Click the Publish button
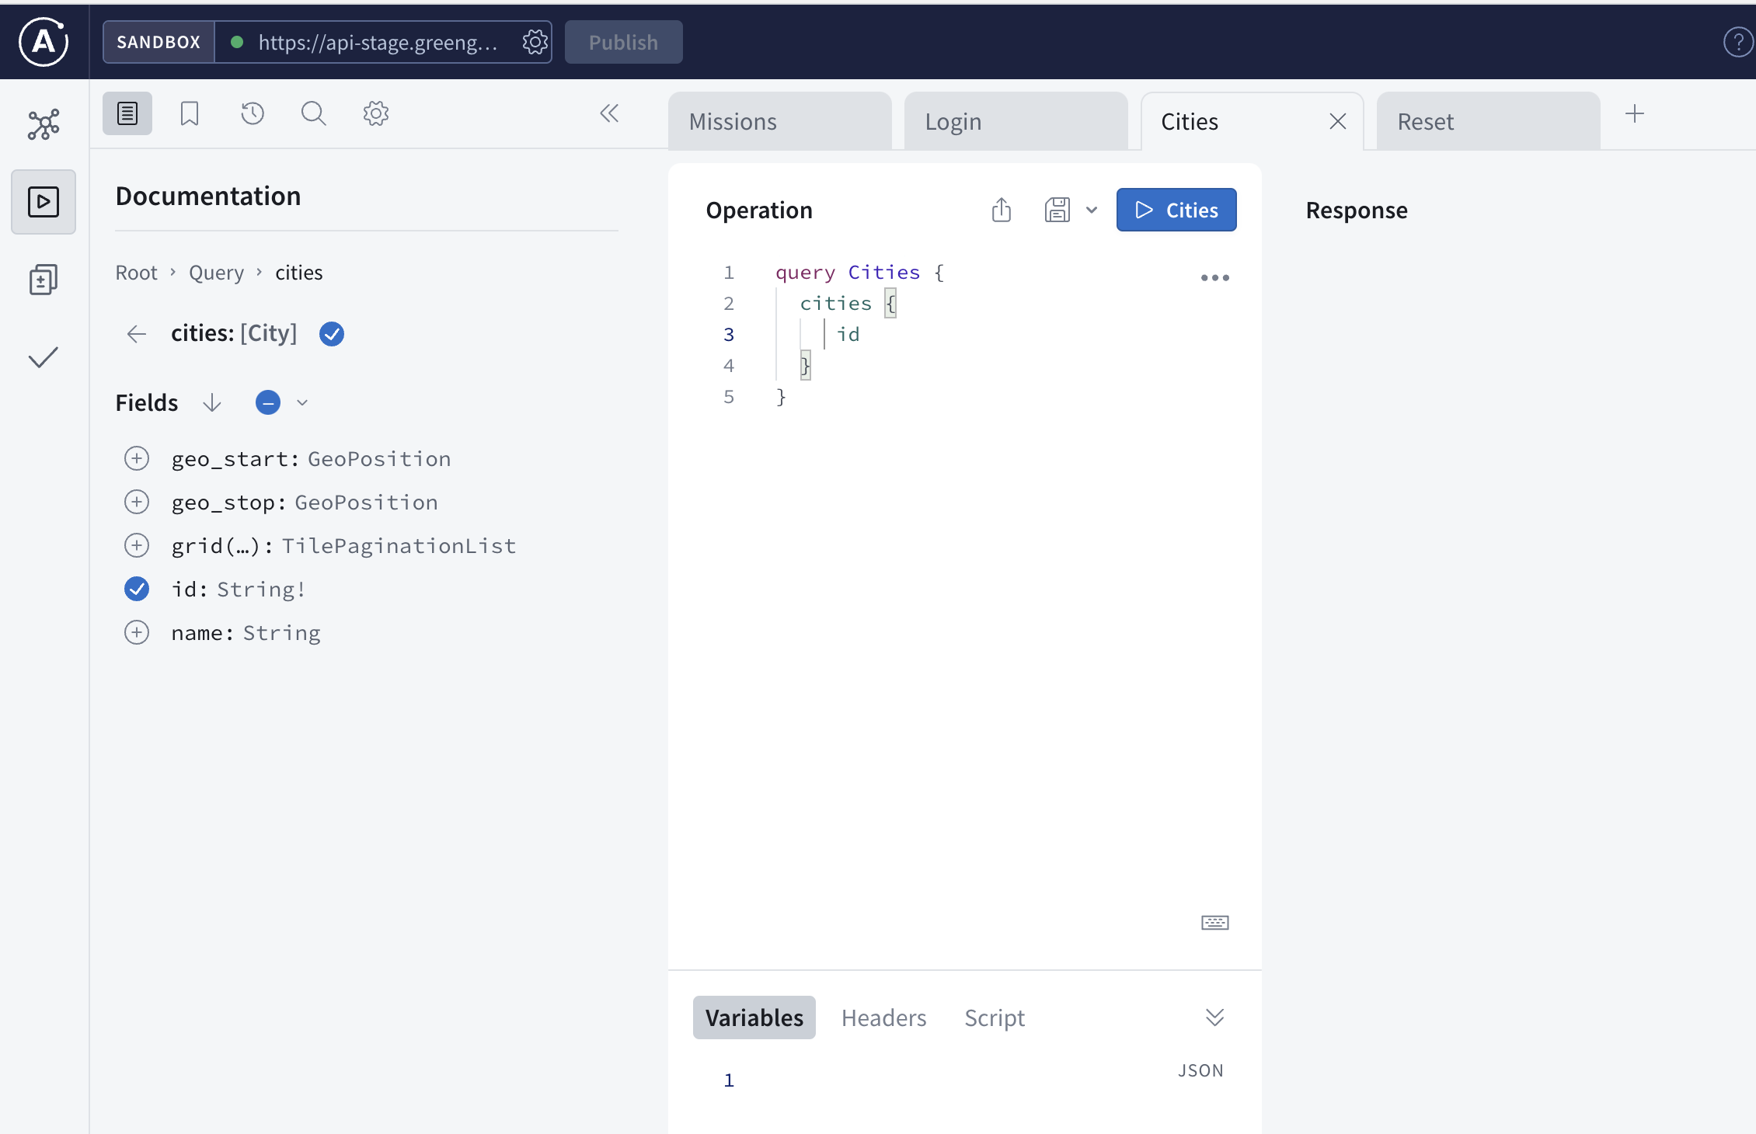Screen dimensions: 1756x1134 pyautogui.click(x=623, y=42)
